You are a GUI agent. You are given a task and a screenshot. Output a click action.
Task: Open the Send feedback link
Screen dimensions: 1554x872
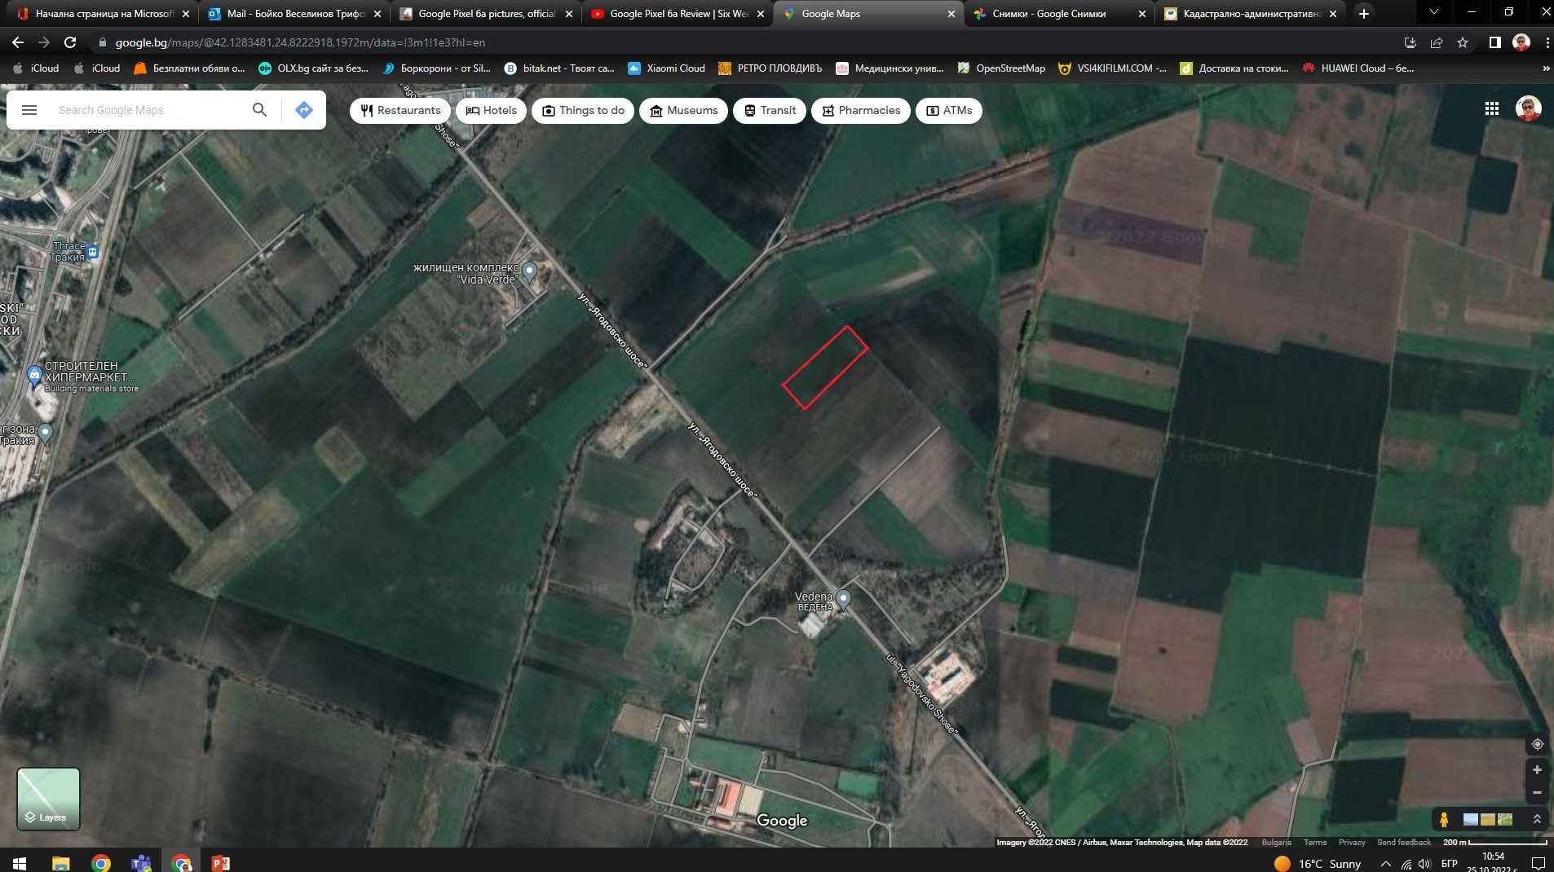[x=1403, y=843]
